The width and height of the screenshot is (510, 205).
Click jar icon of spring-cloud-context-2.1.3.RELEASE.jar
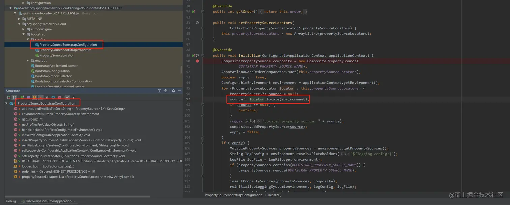pyautogui.click(x=20, y=13)
